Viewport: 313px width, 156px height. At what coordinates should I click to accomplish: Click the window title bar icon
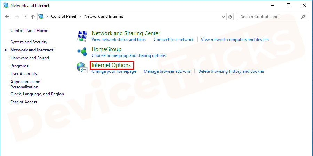pyautogui.click(x=6, y=5)
